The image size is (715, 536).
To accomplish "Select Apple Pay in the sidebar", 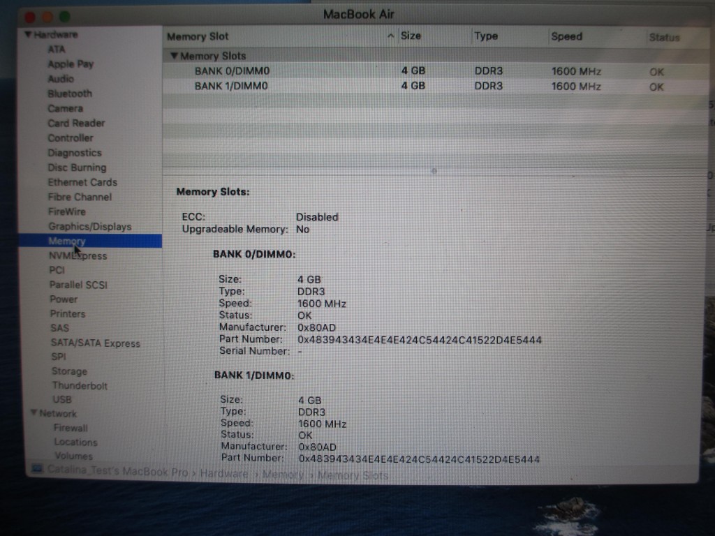I will coord(71,64).
